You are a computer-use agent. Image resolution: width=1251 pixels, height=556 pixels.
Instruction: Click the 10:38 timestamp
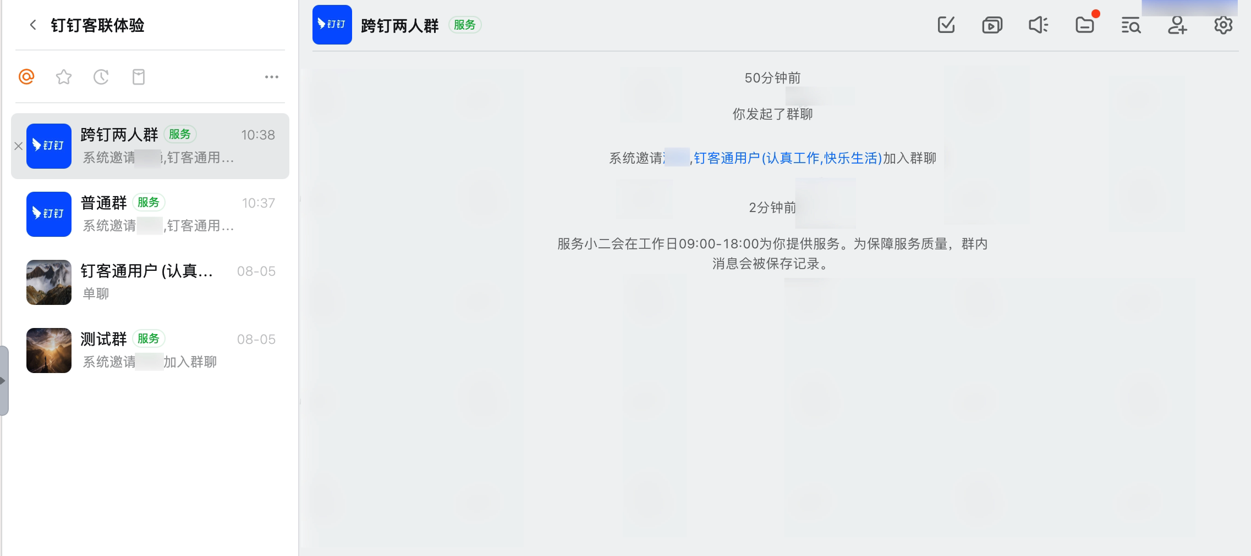(x=258, y=135)
